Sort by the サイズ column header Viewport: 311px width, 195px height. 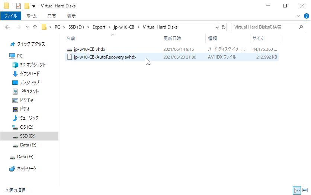(265, 38)
